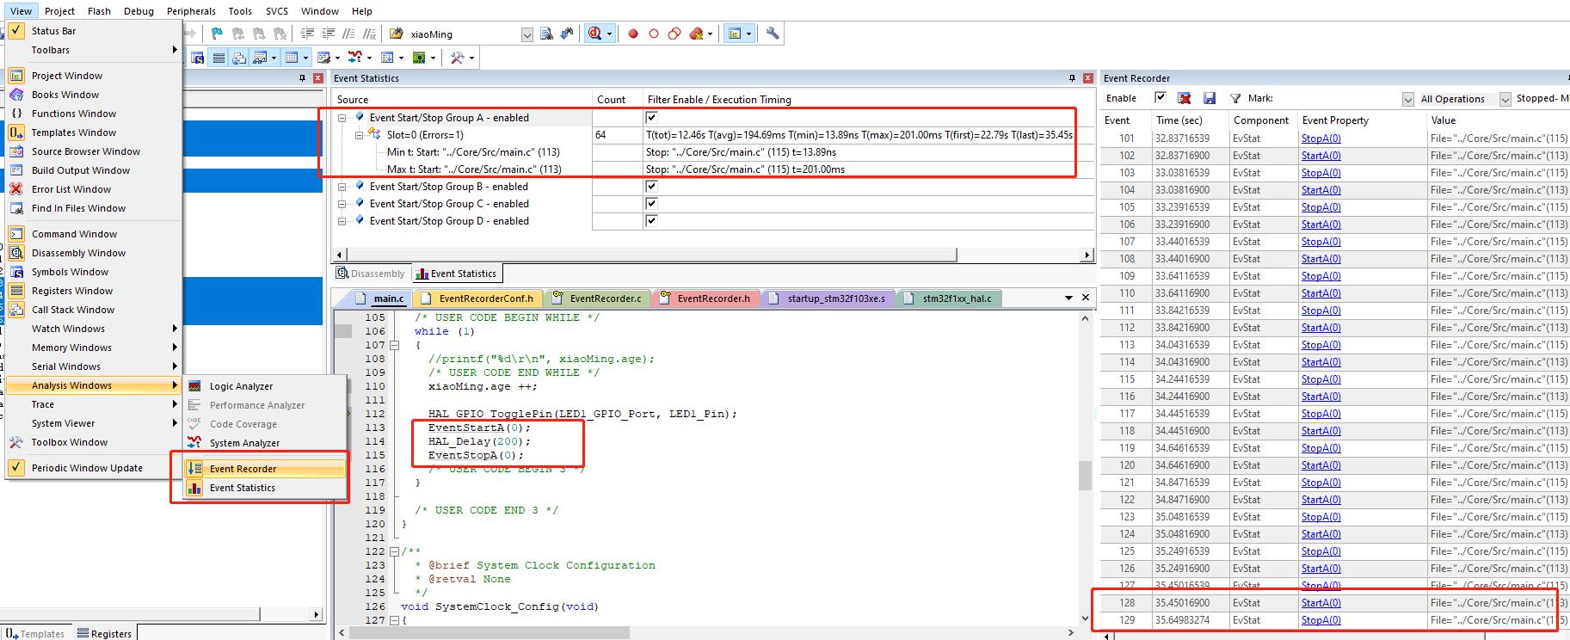Uncheck Event Start/Stop Group D filter
The height and width of the screenshot is (640, 1570).
[x=651, y=220]
